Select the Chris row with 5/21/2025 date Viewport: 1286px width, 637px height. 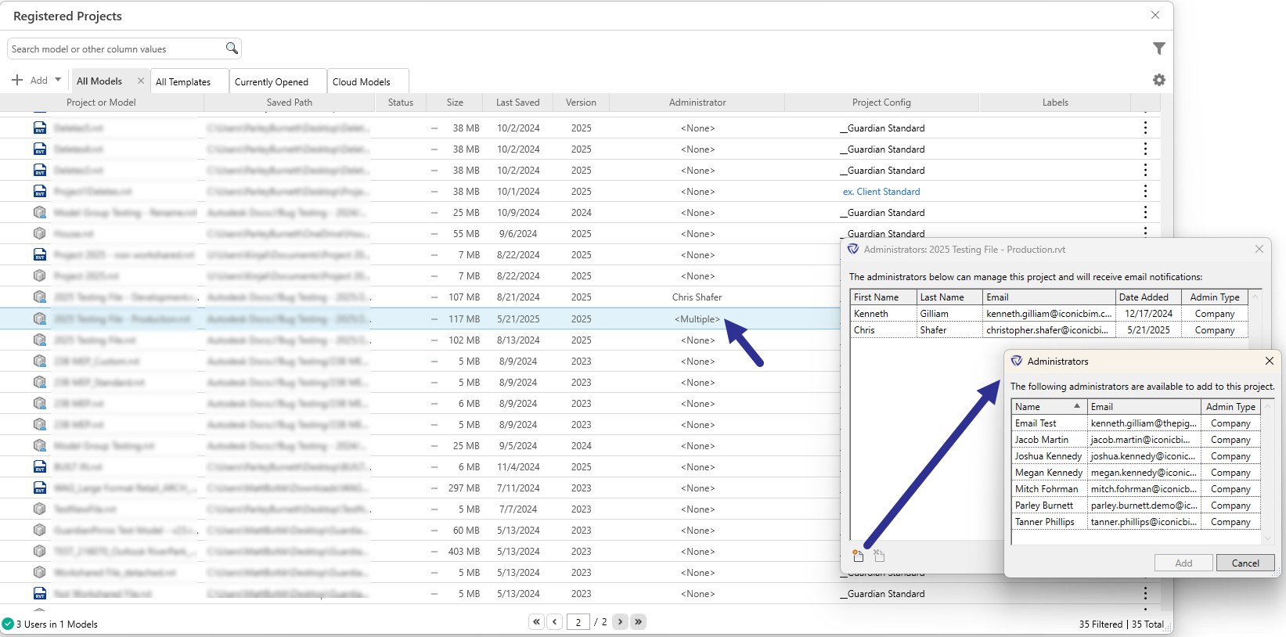[1049, 329]
